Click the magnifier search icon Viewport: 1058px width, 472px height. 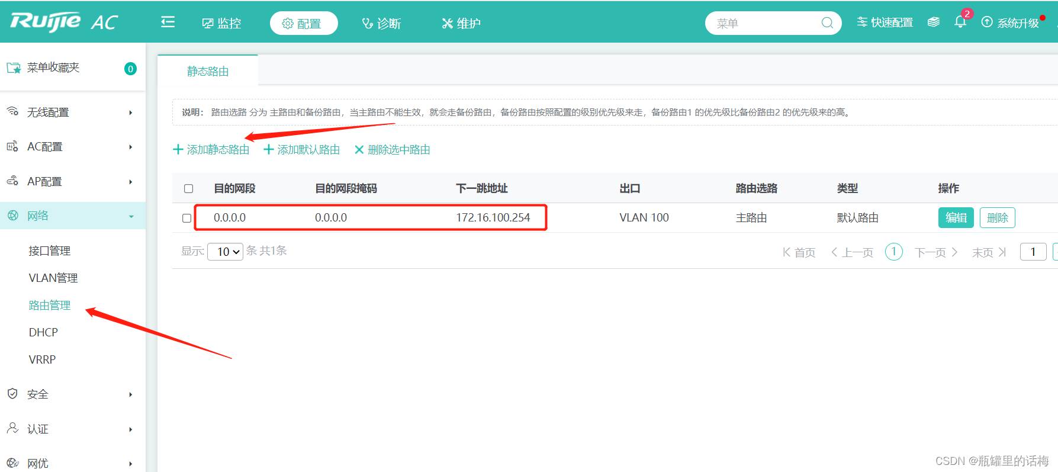pyautogui.click(x=827, y=23)
